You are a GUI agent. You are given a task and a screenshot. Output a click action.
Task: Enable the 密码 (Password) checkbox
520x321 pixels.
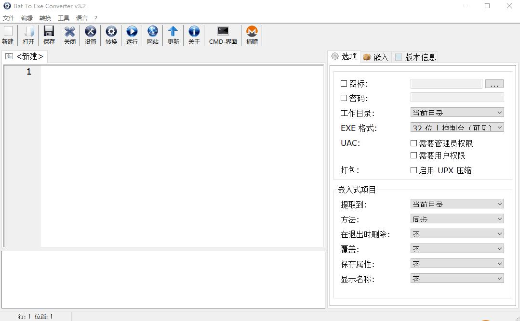tap(344, 98)
